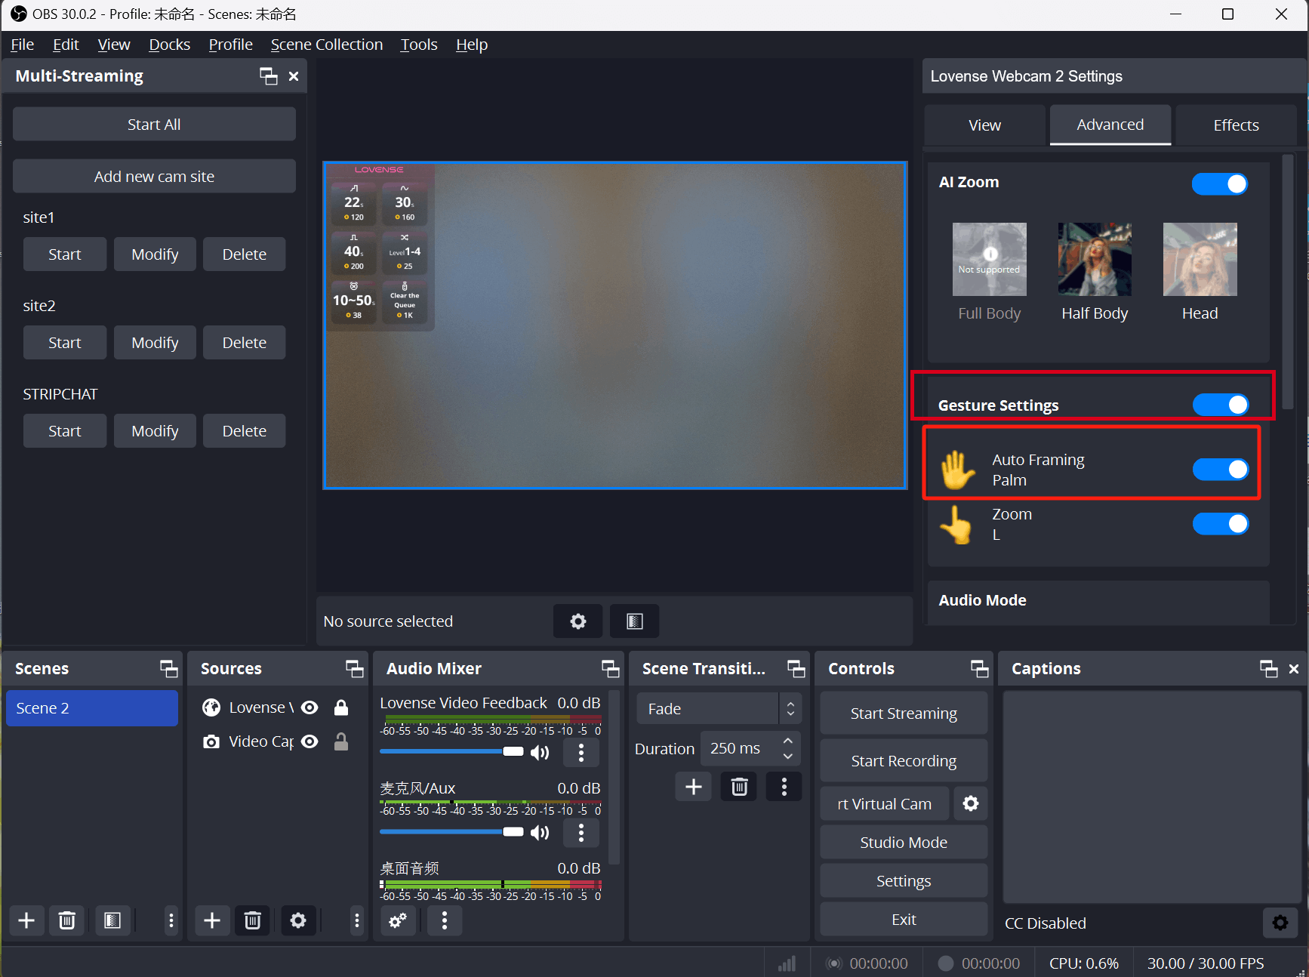Open advanced audio properties gears icon
The image size is (1309, 977).
[398, 920]
